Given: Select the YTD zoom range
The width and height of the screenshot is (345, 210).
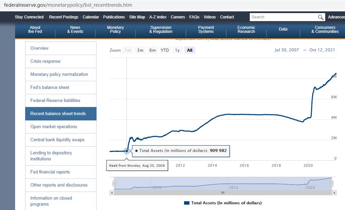Looking at the screenshot, I should (x=165, y=50).
